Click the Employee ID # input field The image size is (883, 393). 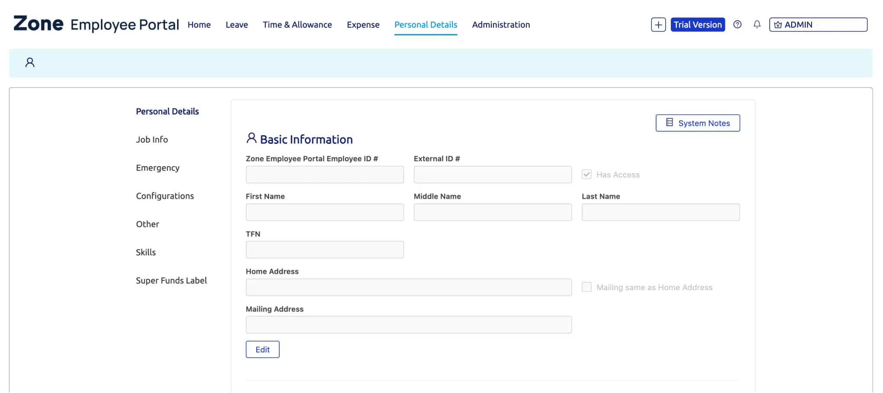pos(325,174)
